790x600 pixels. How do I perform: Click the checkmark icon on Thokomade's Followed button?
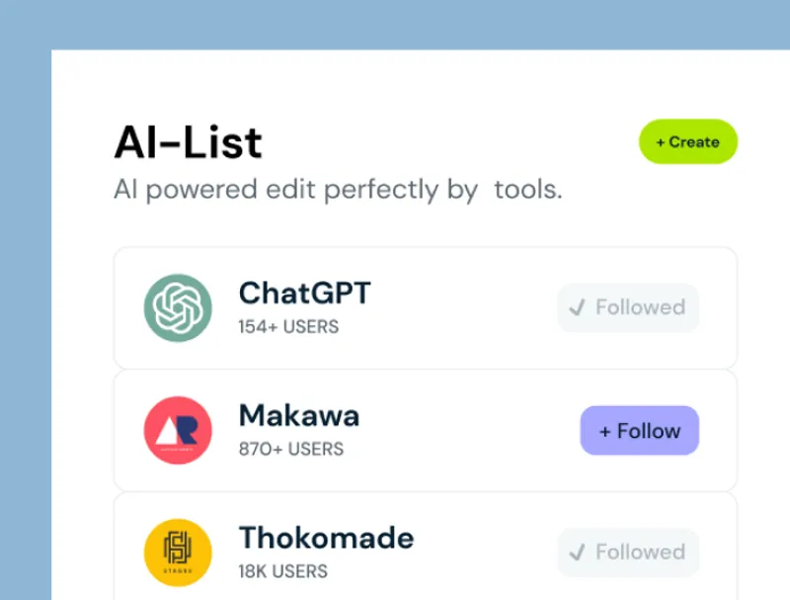578,552
